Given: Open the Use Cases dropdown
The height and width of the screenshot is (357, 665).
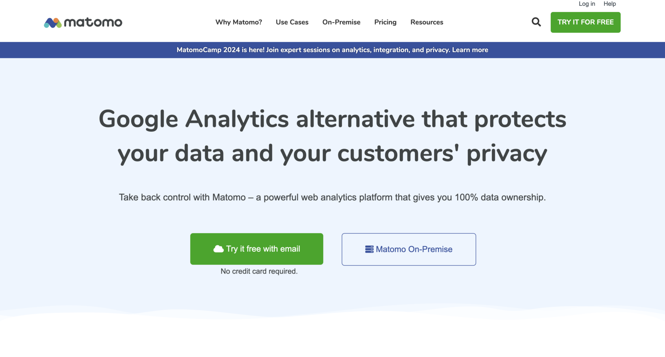Looking at the screenshot, I should (x=292, y=22).
